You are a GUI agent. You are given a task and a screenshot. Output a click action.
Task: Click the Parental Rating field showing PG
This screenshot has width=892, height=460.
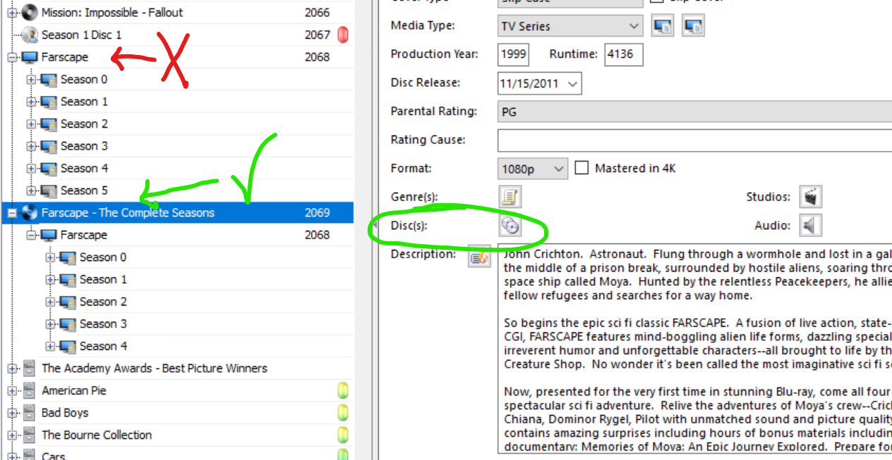pyautogui.click(x=694, y=111)
